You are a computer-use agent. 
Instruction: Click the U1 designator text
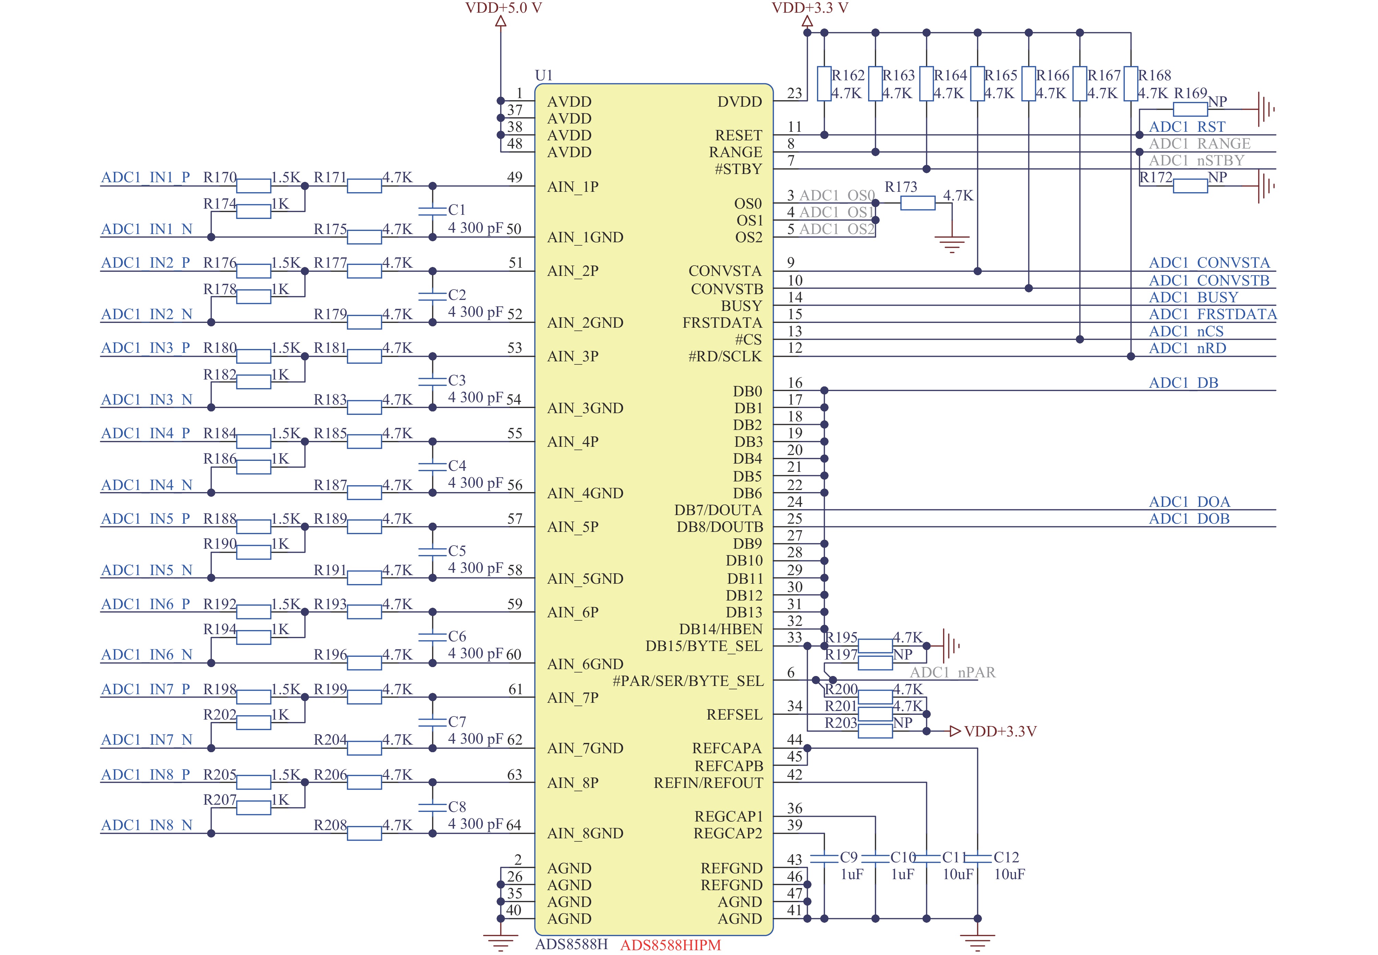click(x=543, y=75)
